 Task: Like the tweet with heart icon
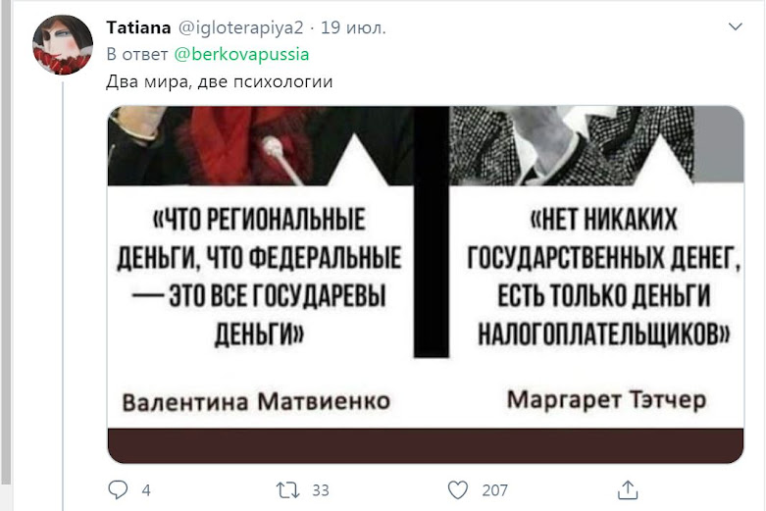458,490
